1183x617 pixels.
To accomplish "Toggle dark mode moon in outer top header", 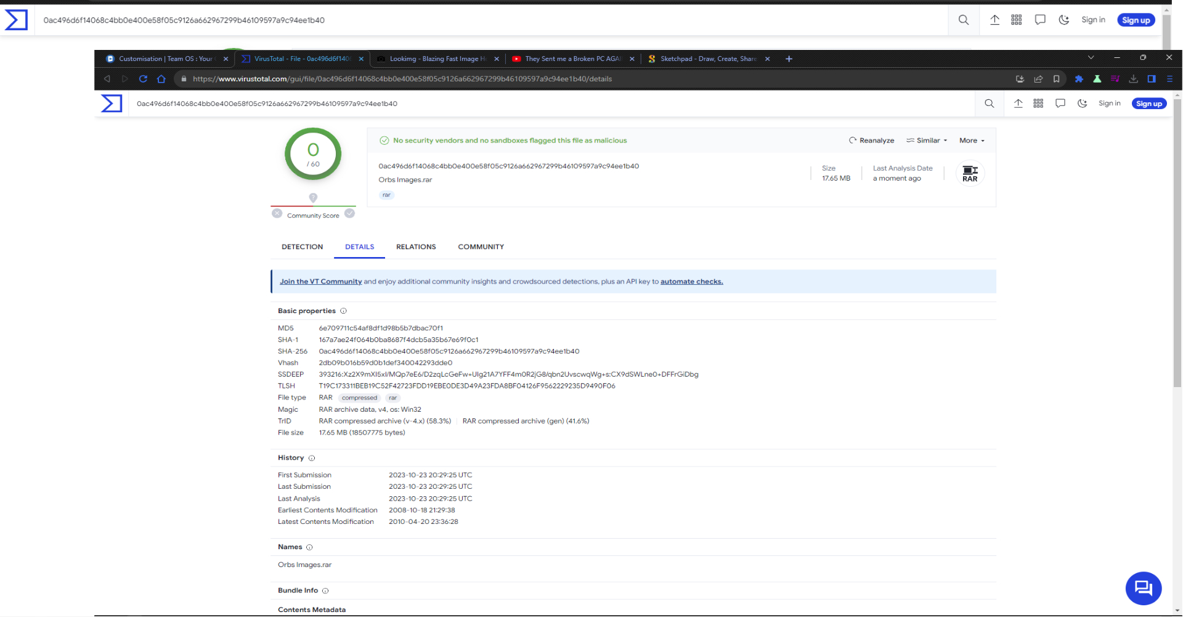I will point(1064,20).
